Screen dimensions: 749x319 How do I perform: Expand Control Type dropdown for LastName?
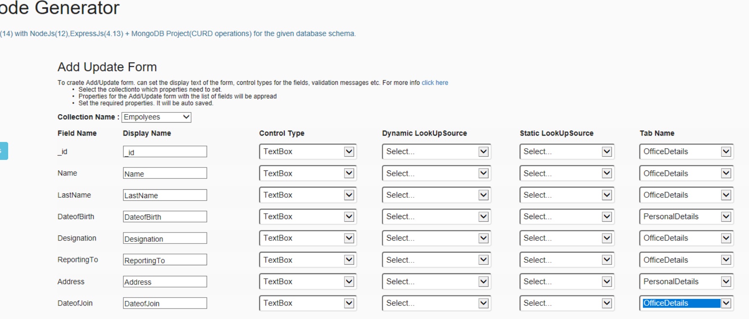click(x=307, y=195)
